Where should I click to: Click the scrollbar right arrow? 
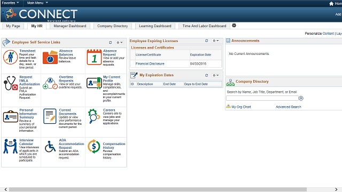click(x=336, y=189)
